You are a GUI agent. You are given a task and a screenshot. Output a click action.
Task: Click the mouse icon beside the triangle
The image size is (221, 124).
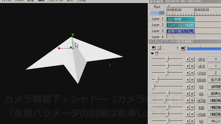click(x=157, y=53)
